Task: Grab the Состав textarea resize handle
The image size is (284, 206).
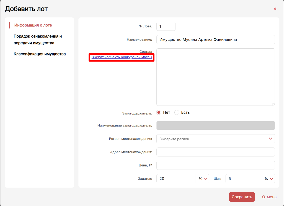Action: [x=273, y=104]
